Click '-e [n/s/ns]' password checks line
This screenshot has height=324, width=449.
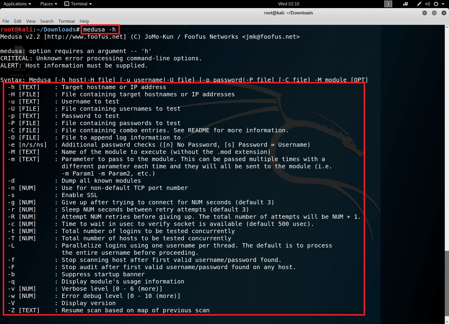tap(159, 145)
